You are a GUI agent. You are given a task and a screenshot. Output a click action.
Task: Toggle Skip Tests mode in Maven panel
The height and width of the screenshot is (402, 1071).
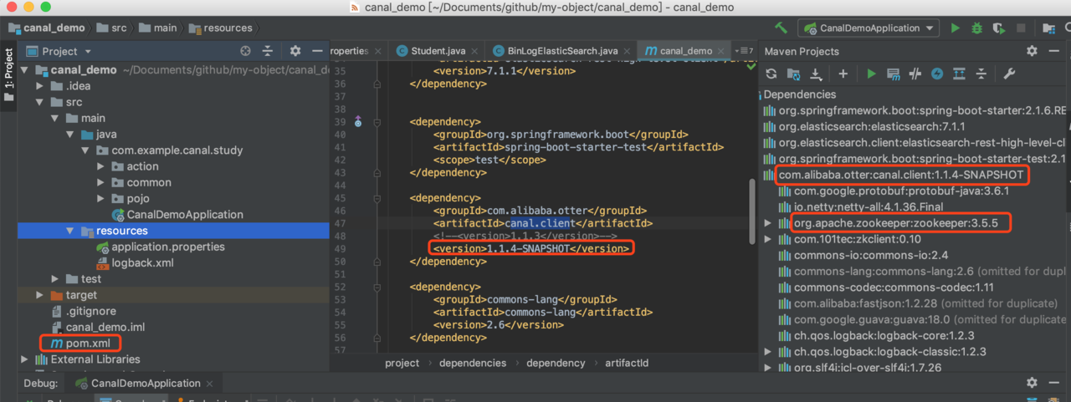point(937,74)
